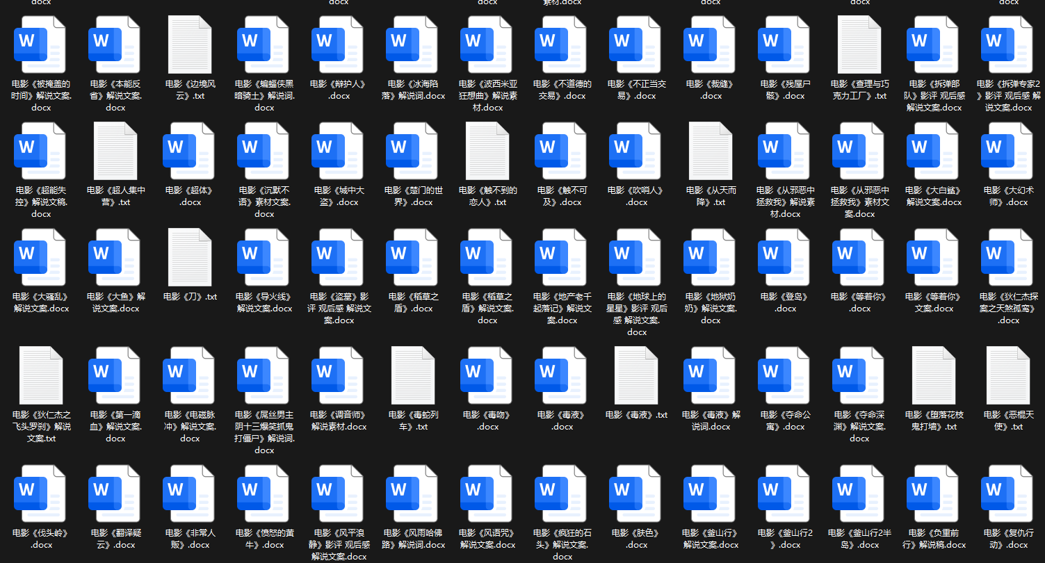Select 电影《疯狂的石头》解说文案.docx

click(561, 494)
